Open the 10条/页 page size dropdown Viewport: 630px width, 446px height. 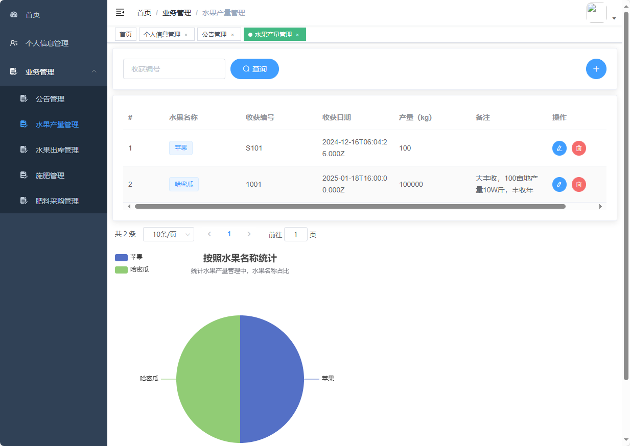(169, 234)
